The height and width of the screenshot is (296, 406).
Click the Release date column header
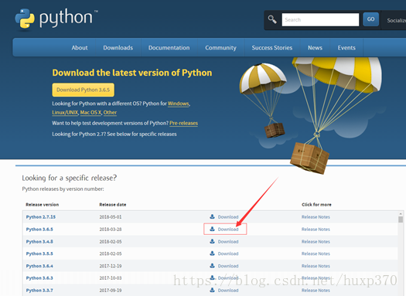tap(113, 205)
